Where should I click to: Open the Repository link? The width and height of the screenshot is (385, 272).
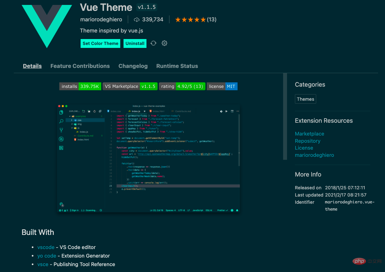(x=308, y=141)
